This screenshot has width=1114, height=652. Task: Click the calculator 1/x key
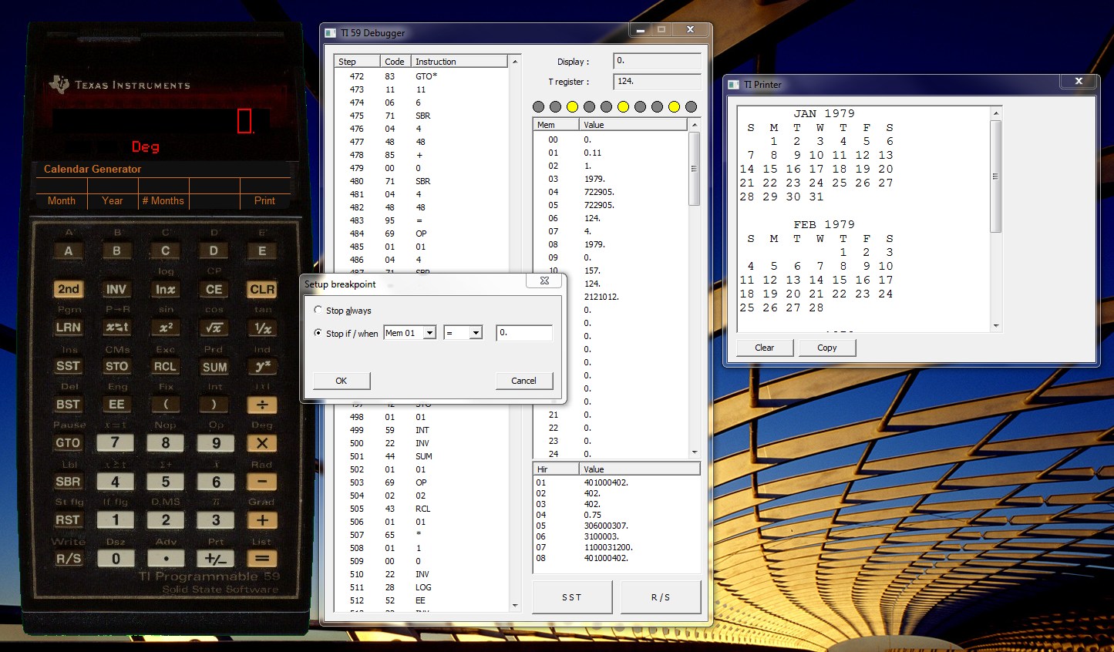click(262, 328)
